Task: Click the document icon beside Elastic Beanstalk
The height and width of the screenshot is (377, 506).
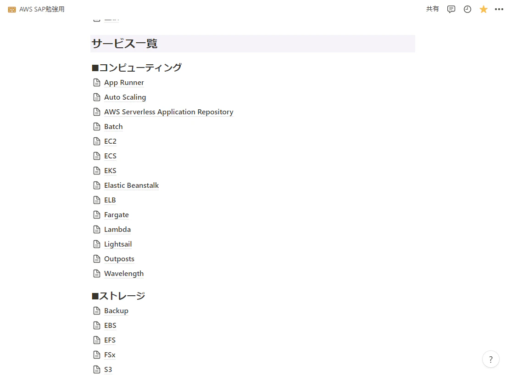Action: pyautogui.click(x=97, y=186)
